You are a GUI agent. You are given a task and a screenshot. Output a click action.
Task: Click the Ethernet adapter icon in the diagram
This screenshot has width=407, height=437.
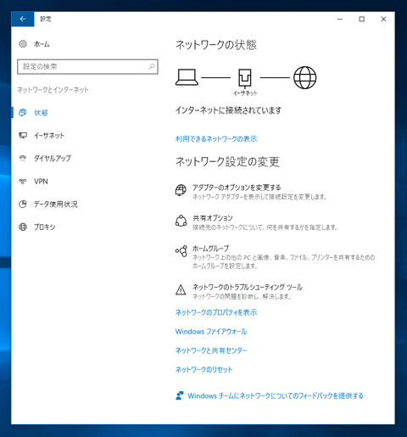coord(245,78)
